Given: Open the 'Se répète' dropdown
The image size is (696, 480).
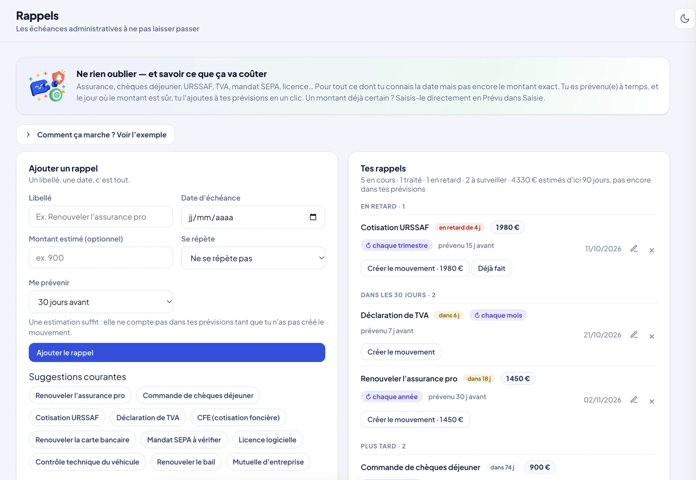Looking at the screenshot, I should coord(253,258).
